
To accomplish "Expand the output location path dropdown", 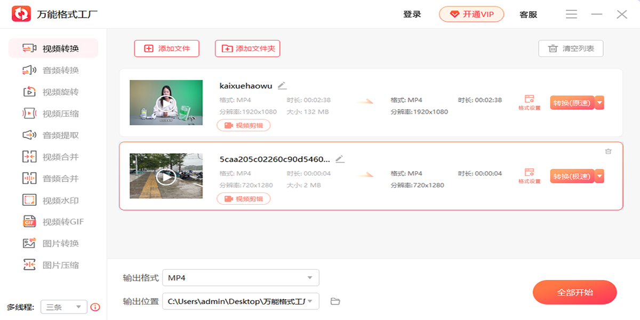I will (310, 301).
